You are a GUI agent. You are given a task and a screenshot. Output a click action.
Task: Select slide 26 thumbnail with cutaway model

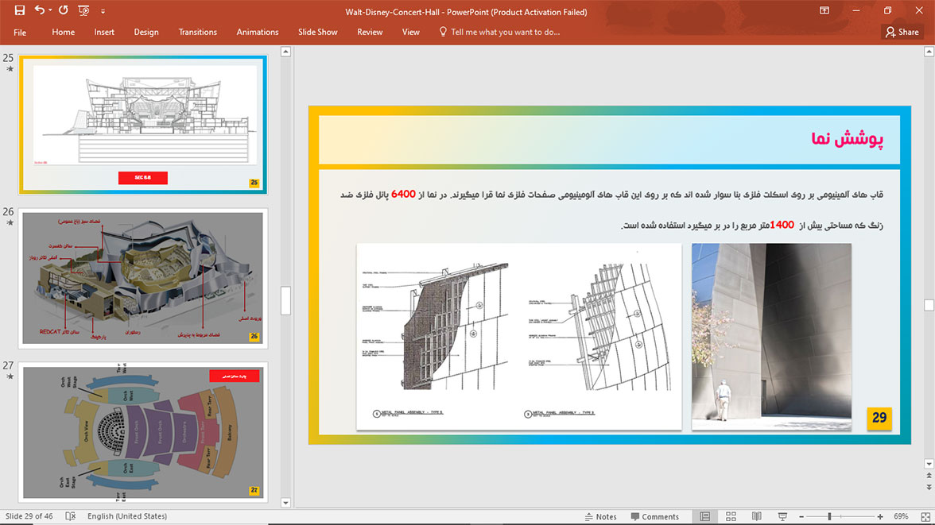coord(143,278)
